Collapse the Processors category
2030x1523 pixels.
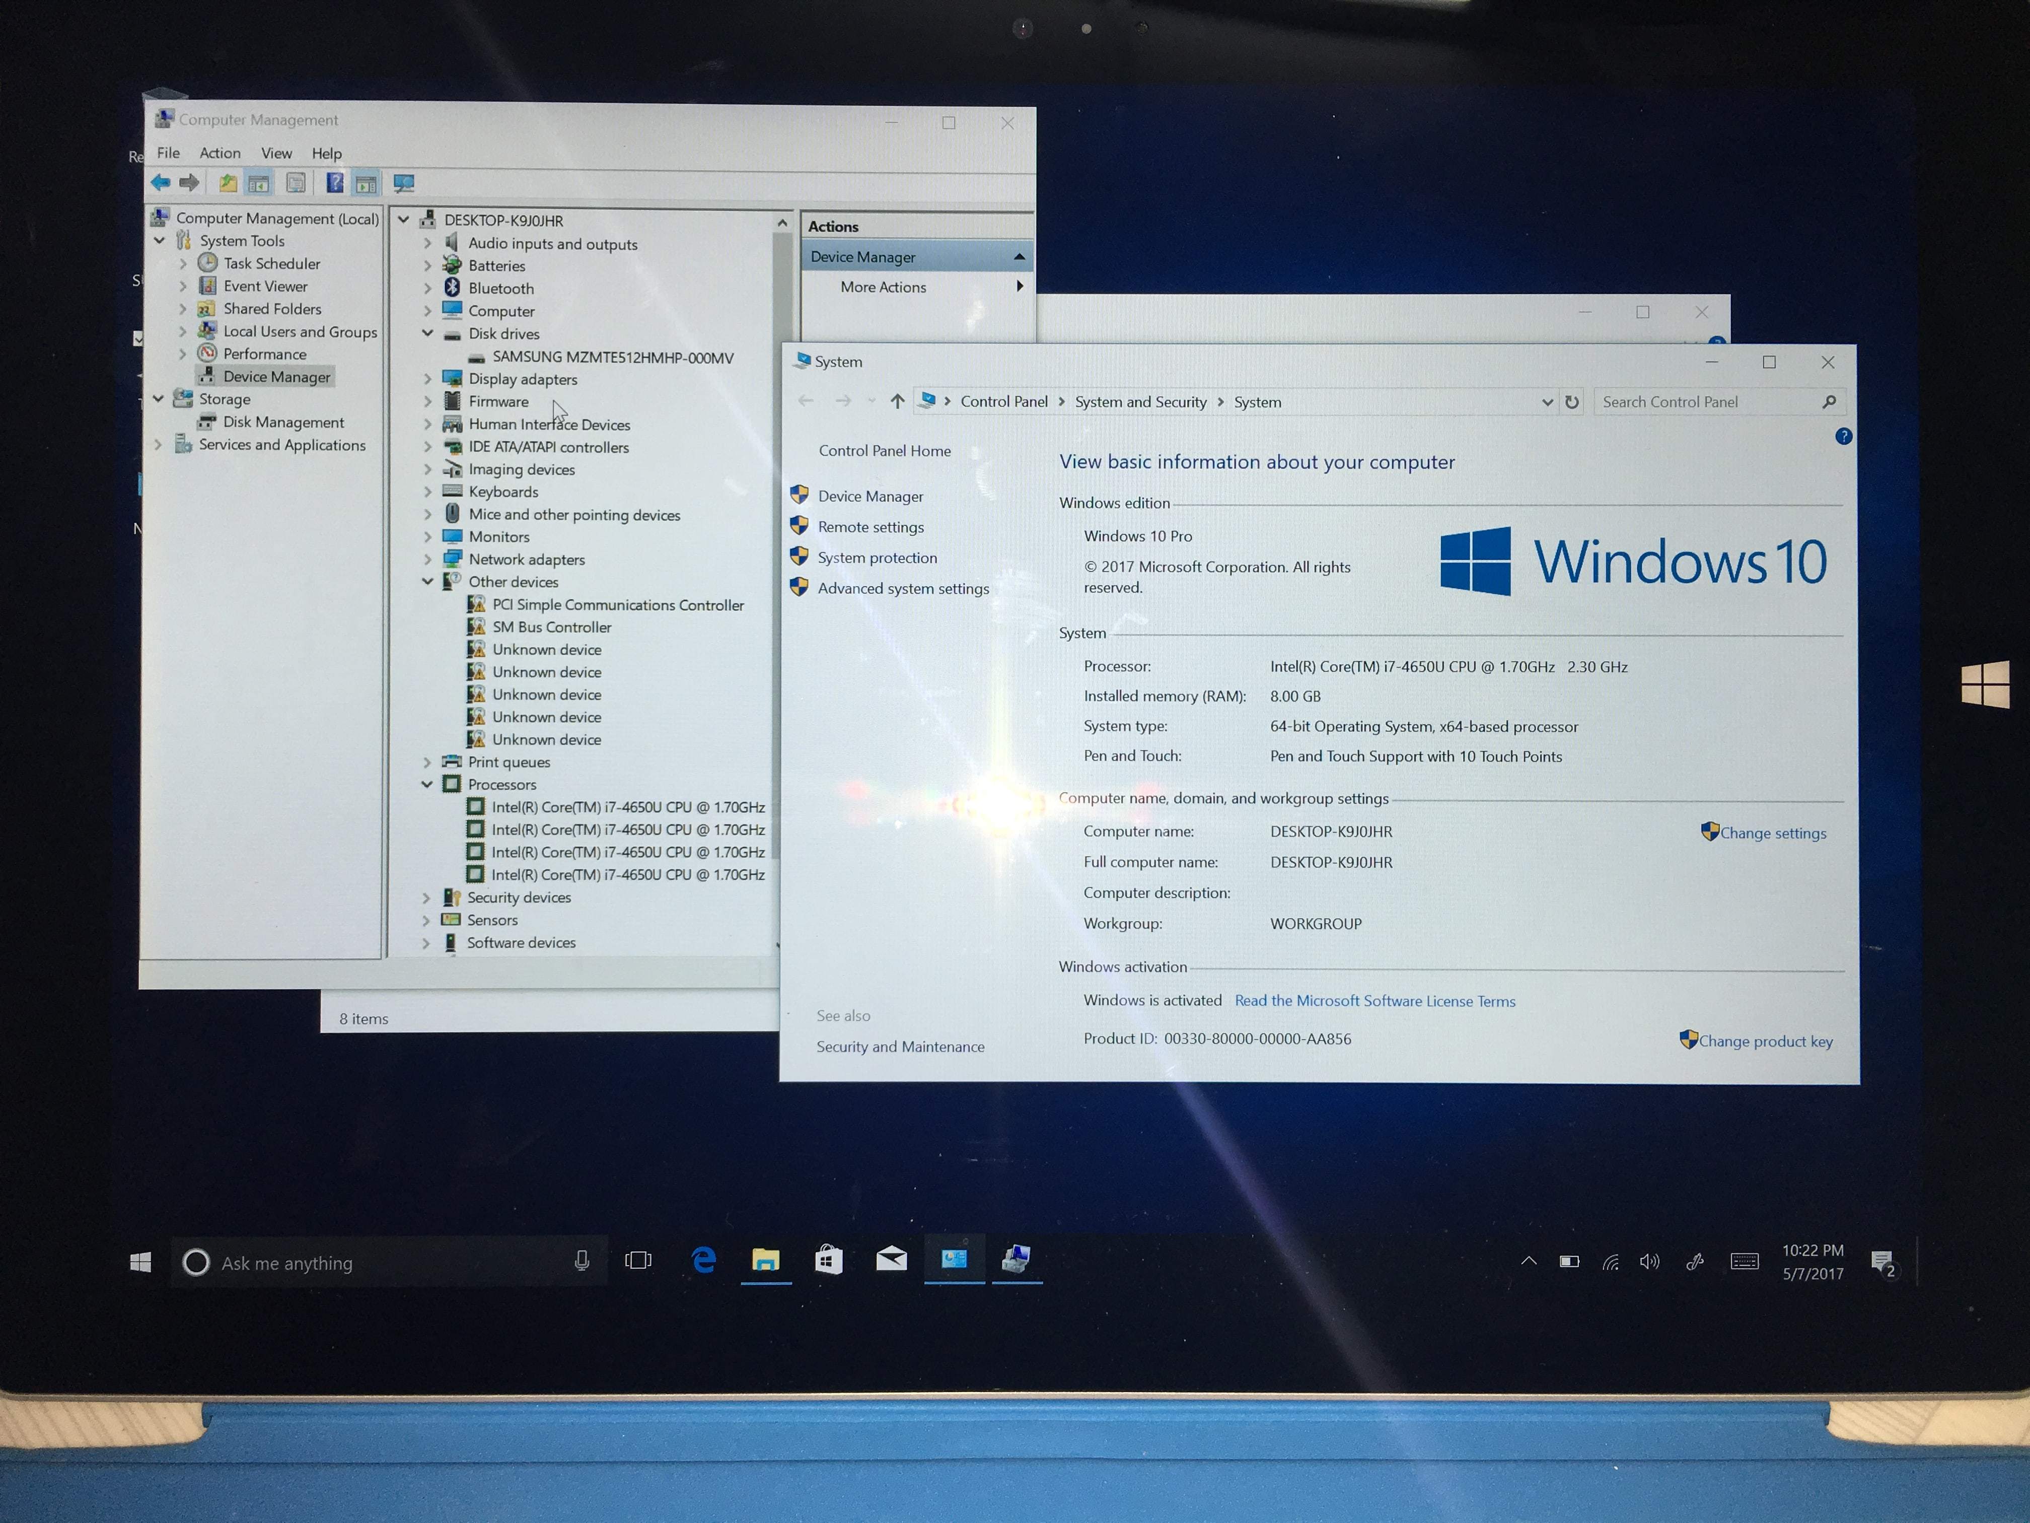click(427, 784)
